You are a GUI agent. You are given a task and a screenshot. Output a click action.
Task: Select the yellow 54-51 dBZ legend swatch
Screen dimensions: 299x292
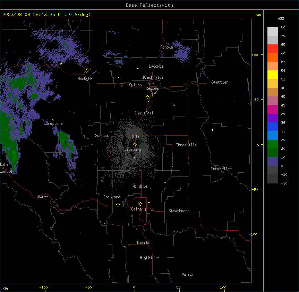pos(273,75)
